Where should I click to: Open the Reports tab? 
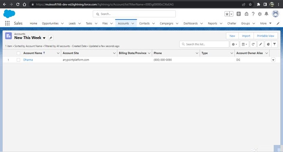[212, 23]
